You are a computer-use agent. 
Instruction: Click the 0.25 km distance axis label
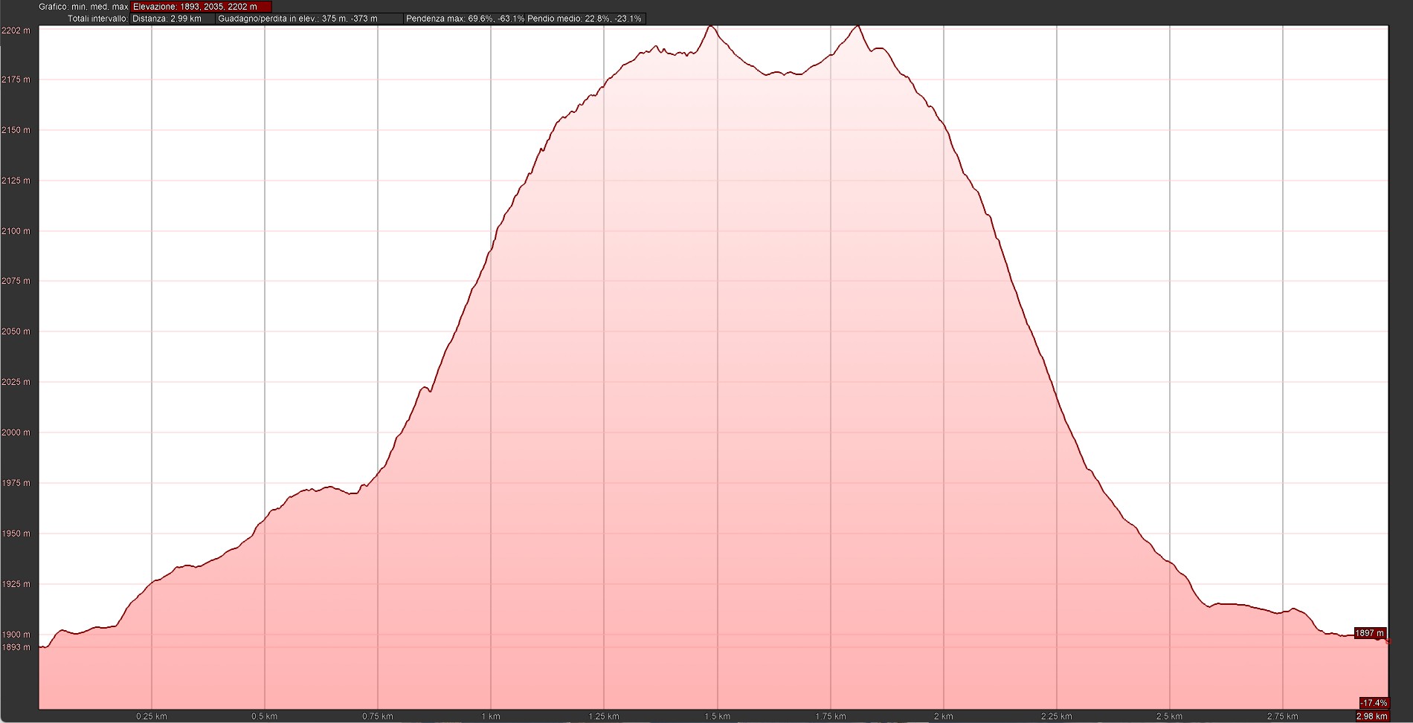(x=151, y=716)
